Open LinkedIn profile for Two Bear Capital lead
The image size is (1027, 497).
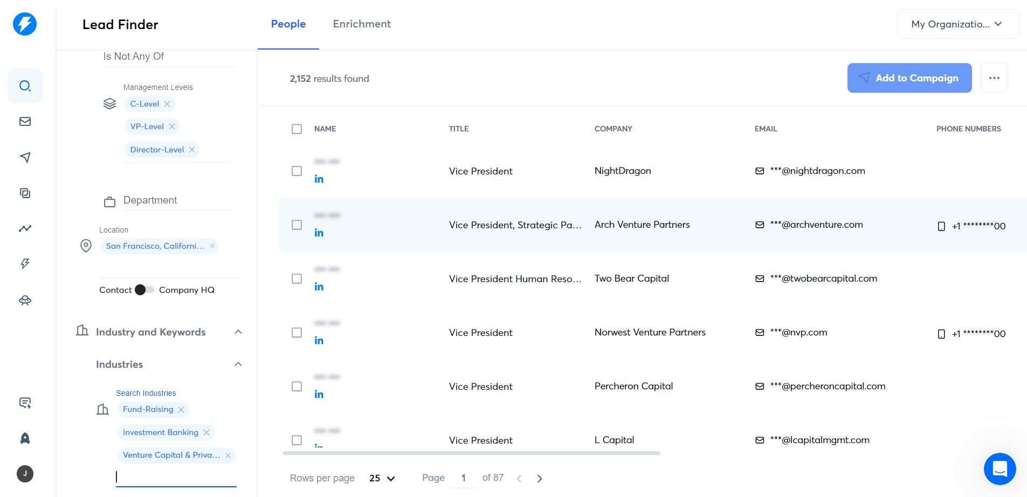319,286
